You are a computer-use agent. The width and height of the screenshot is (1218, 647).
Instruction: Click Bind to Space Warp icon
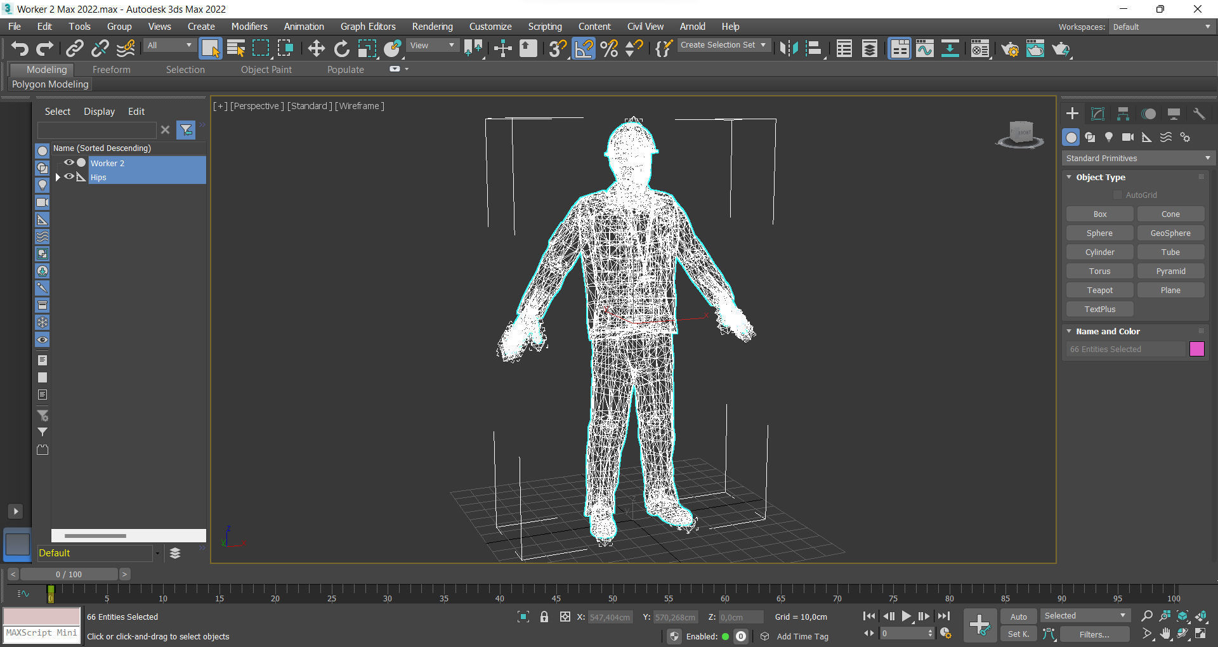(x=126, y=48)
